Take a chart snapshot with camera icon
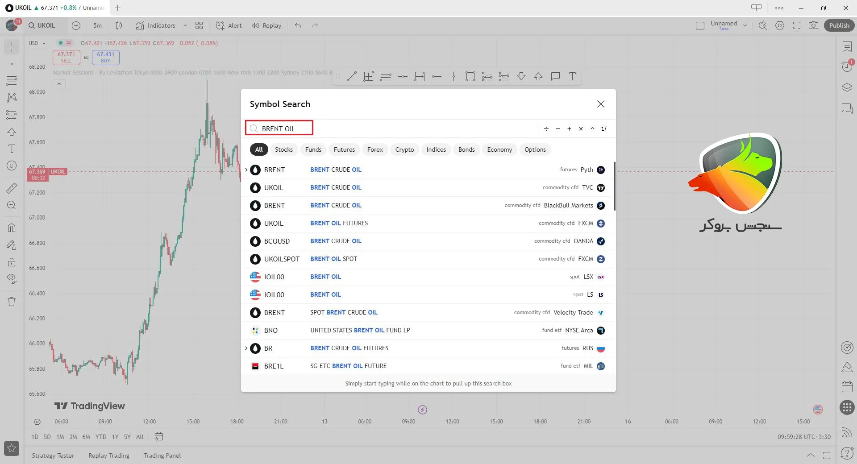 pos(813,25)
